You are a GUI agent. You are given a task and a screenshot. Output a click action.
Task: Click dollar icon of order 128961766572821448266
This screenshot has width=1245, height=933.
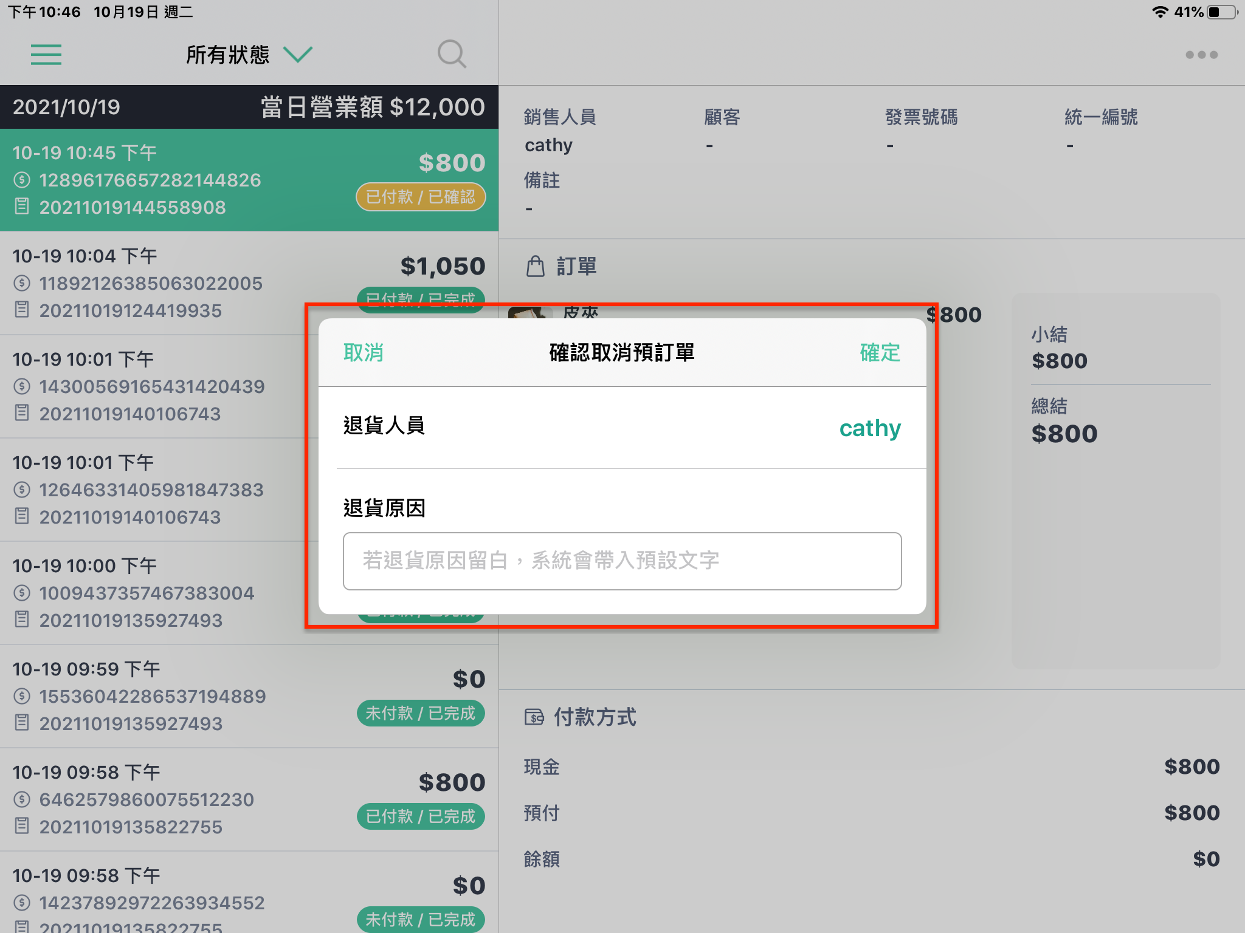22,180
